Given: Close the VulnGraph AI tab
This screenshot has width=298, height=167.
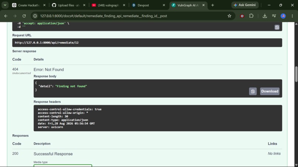Looking at the screenshot, I should tap(203, 5).
